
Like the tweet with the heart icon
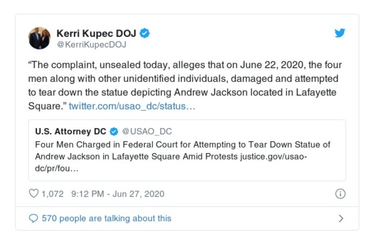click(34, 194)
